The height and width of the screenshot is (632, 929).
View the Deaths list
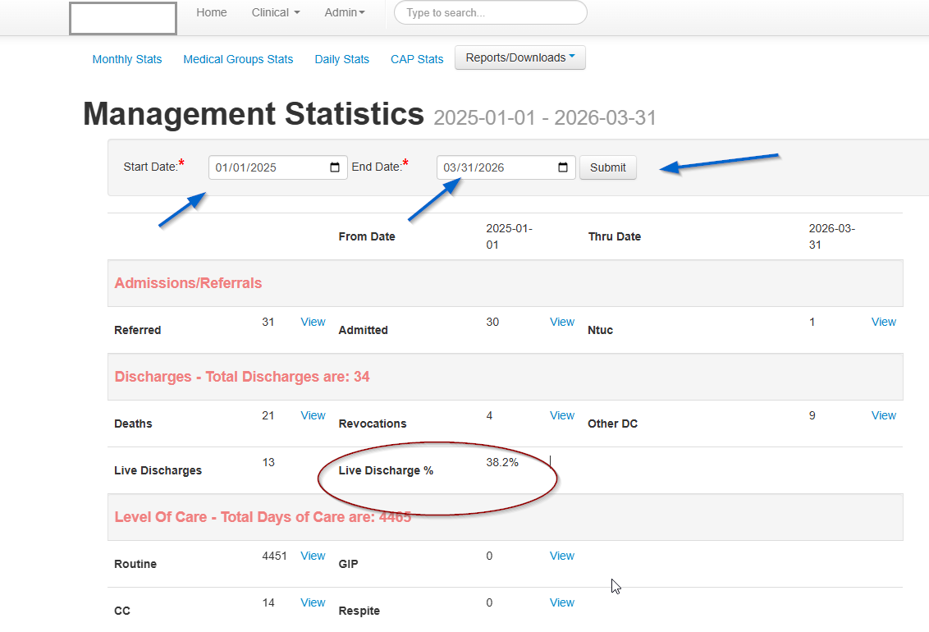coord(313,416)
